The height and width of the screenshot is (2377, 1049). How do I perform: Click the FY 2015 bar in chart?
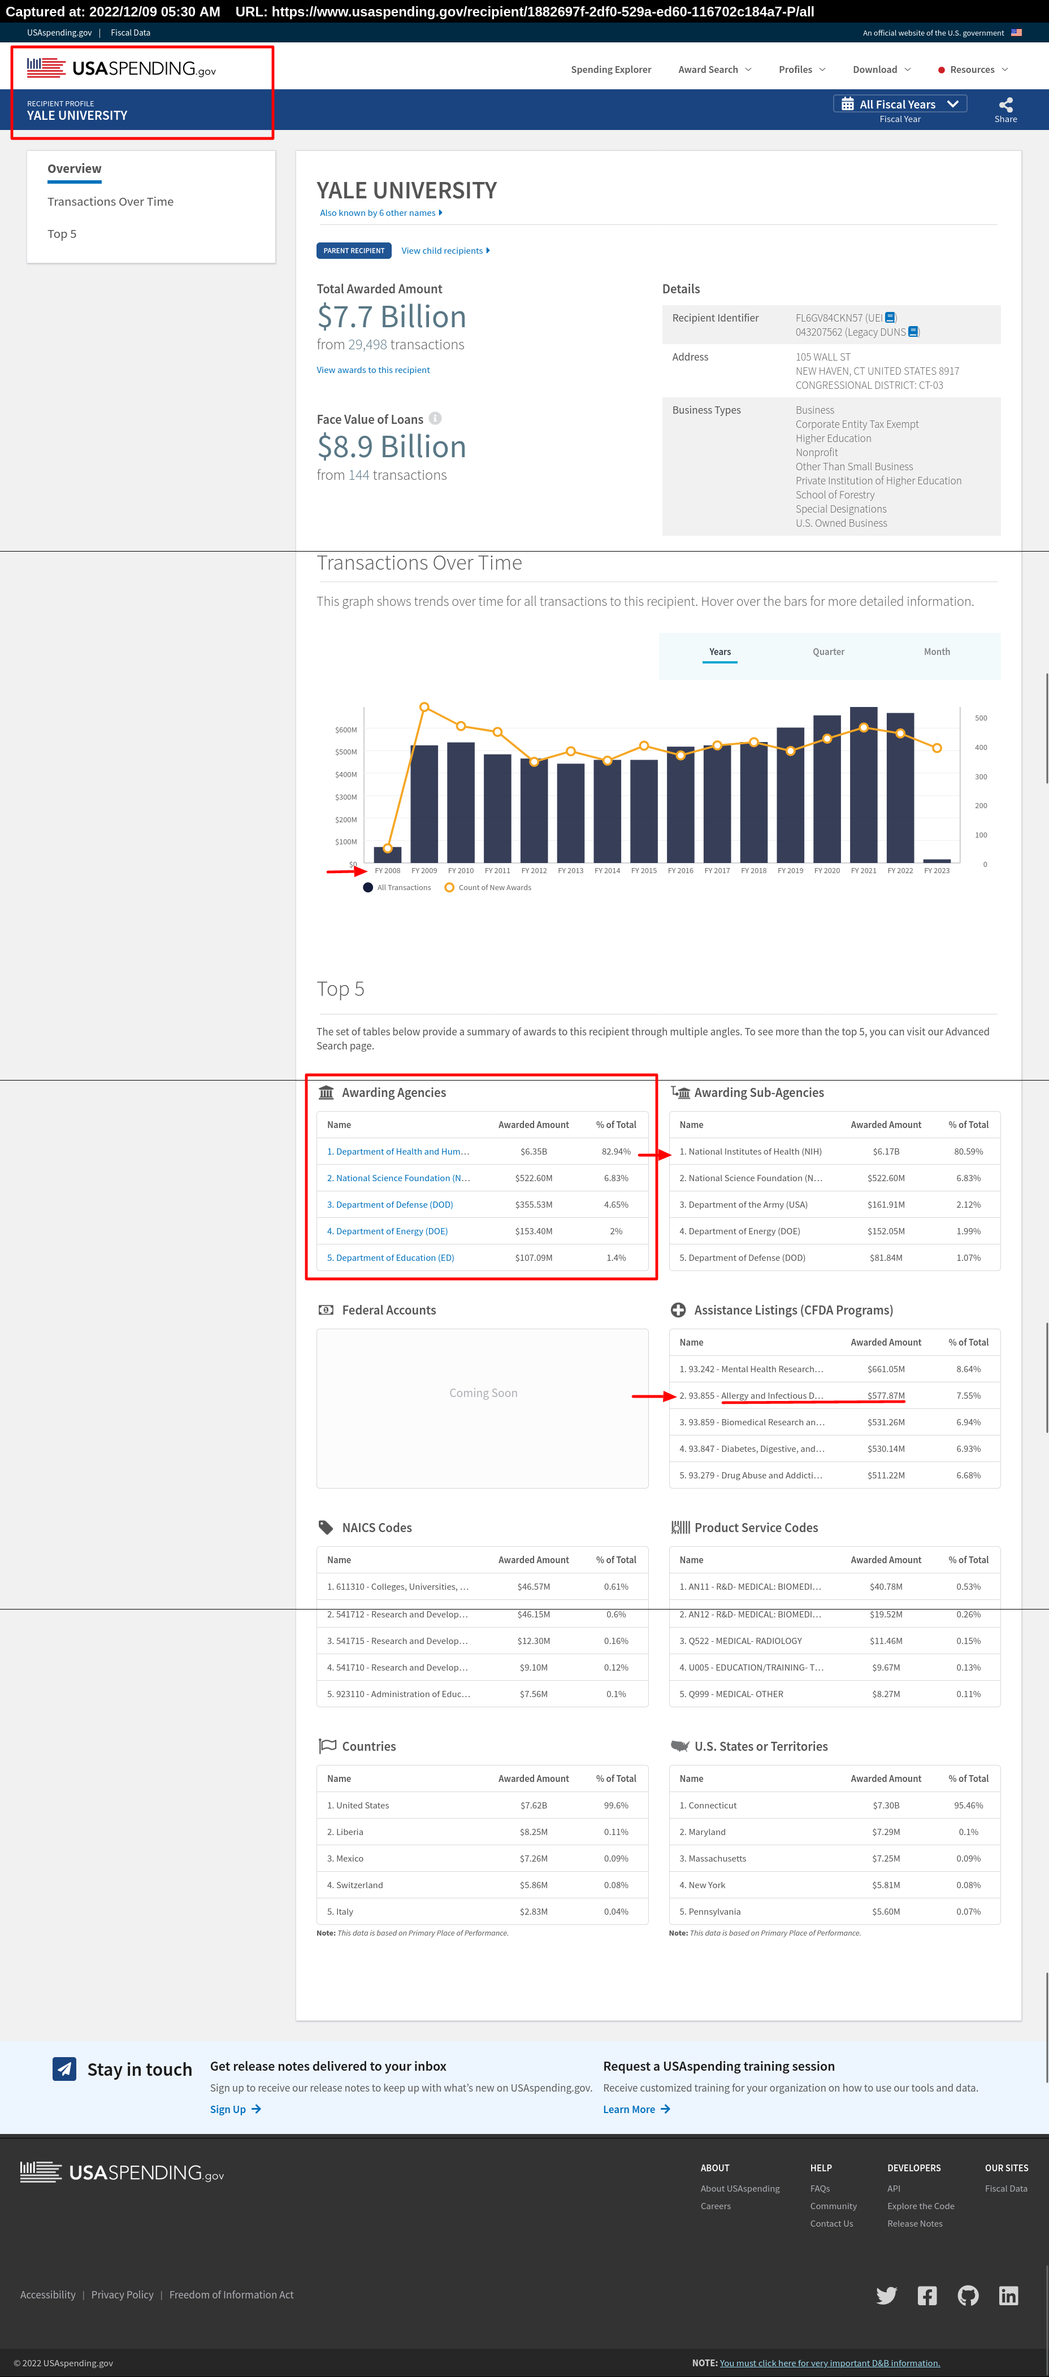(x=644, y=811)
